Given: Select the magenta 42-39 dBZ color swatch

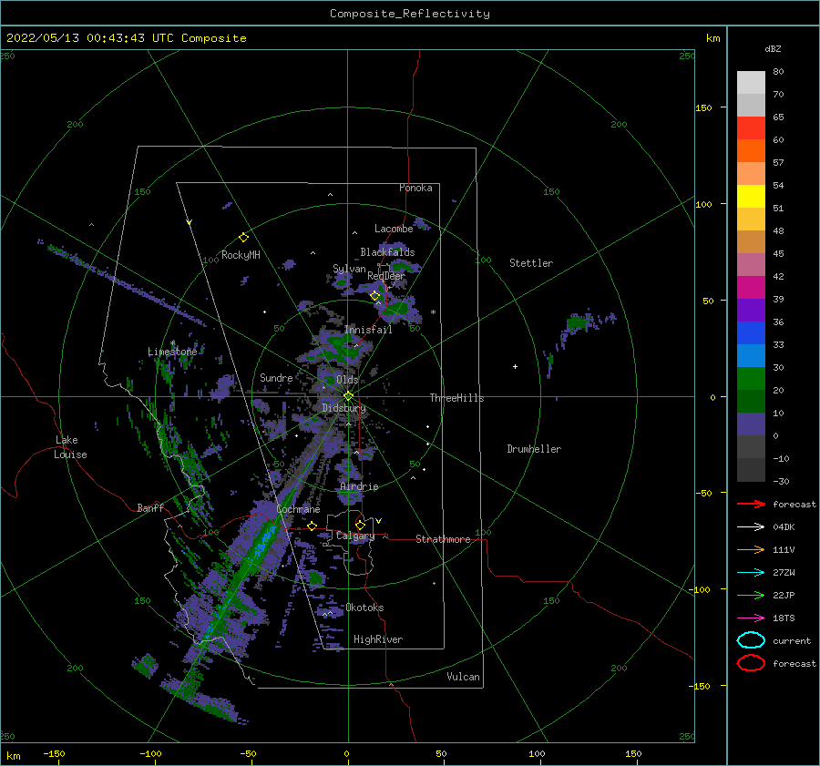Looking at the screenshot, I should (x=751, y=288).
